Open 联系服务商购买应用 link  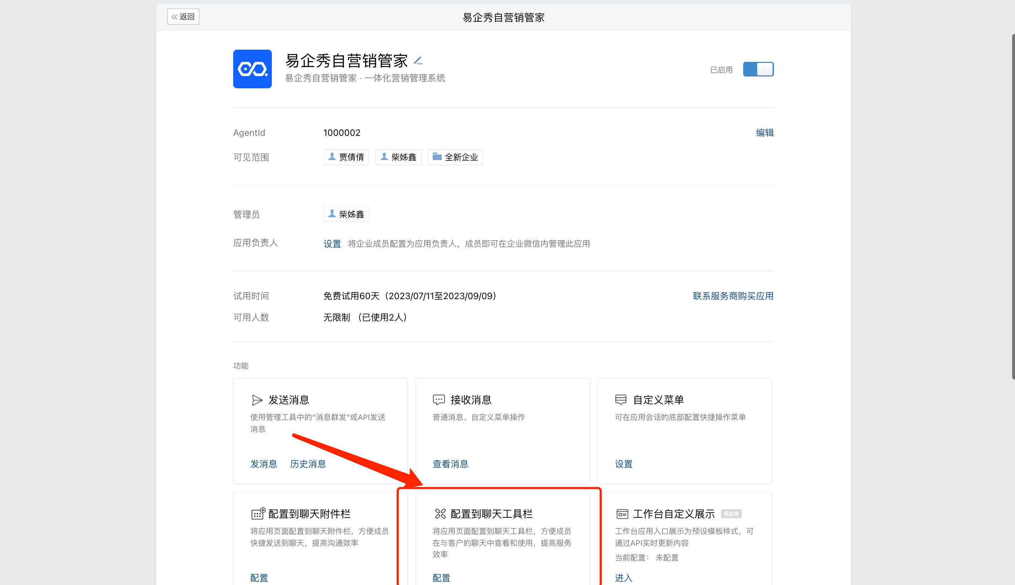pyautogui.click(x=733, y=296)
